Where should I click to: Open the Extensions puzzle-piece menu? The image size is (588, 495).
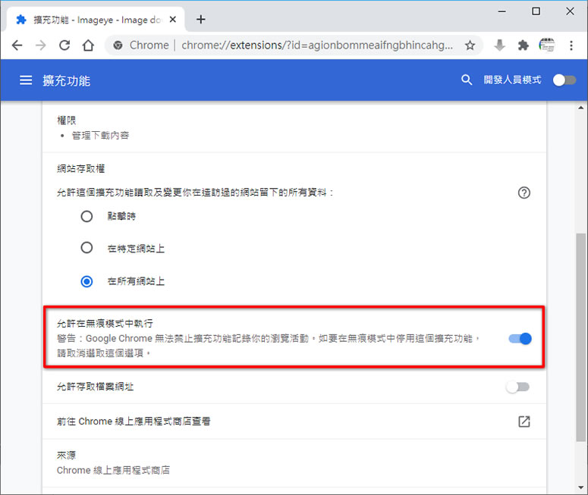(523, 45)
